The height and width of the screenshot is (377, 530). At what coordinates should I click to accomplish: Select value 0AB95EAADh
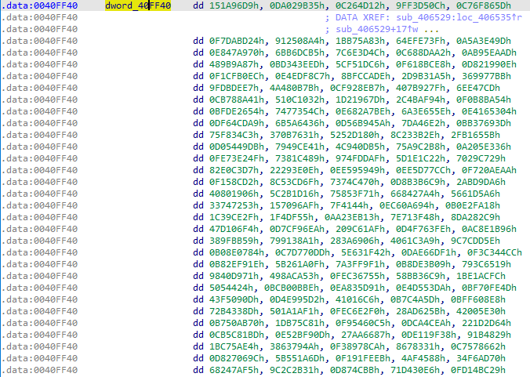click(x=489, y=53)
